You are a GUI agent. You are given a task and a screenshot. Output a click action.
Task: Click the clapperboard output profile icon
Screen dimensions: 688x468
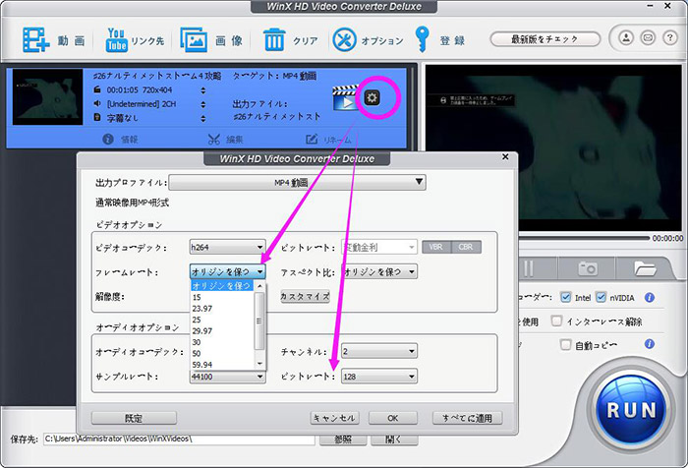tap(345, 98)
